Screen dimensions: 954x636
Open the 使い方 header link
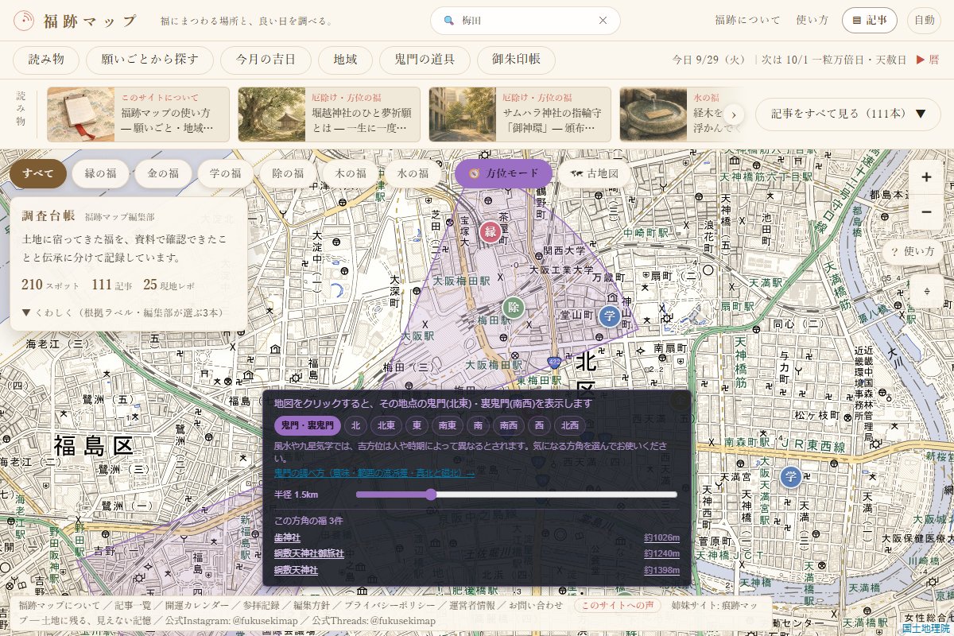(x=812, y=21)
